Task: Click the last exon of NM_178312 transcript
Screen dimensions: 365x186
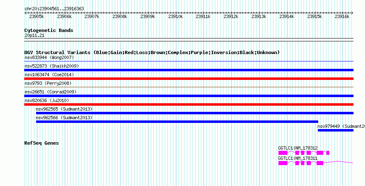Action: 328,153
